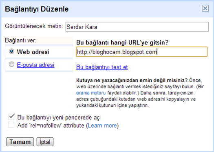Click the Bu bağlantıyı test et link
Image resolution: width=214 pixels, height=152 pixels.
pos(102,67)
